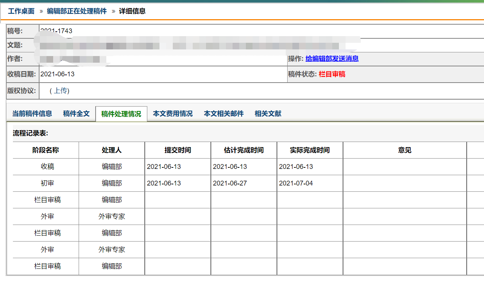This screenshot has height=281, width=484.
Task: Open the 工作桌面 breadcrumb link
Action: click(x=21, y=11)
